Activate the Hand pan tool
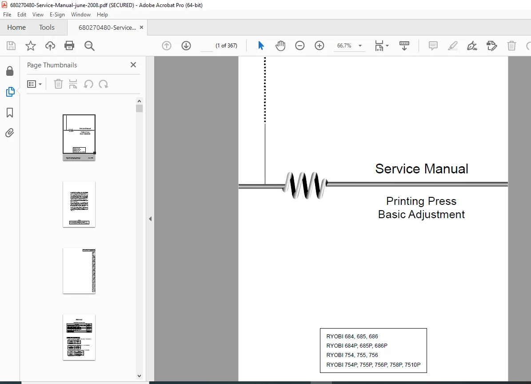This screenshot has height=384, width=531. click(280, 46)
